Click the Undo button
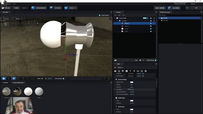The image size is (203, 114). tap(16, 8)
